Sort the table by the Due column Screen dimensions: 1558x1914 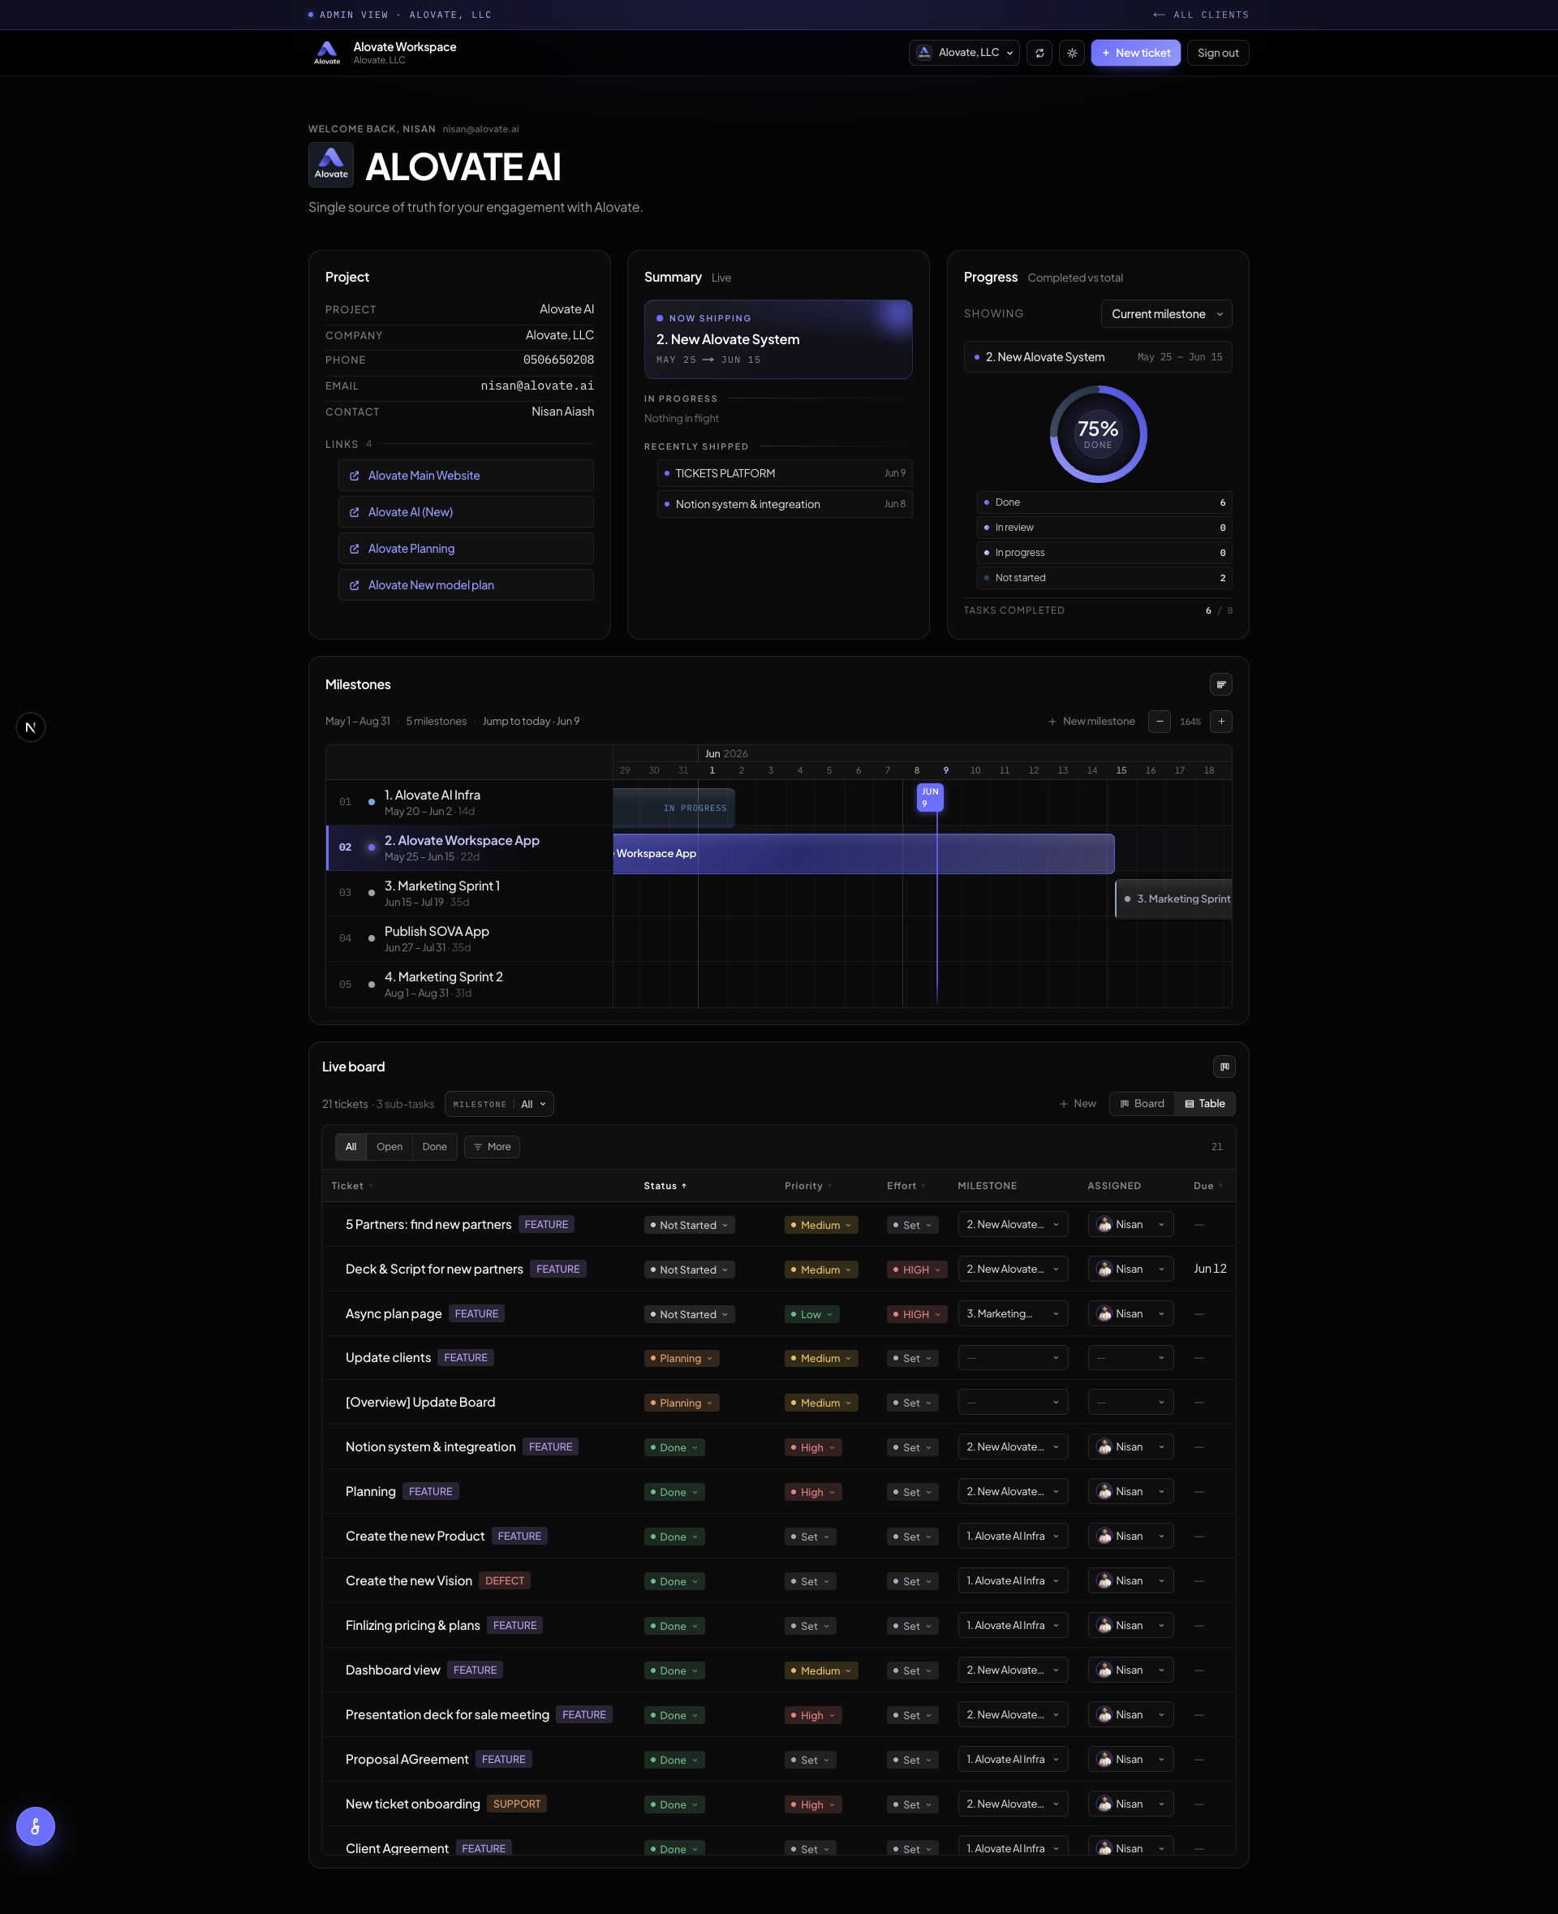[1207, 1185]
